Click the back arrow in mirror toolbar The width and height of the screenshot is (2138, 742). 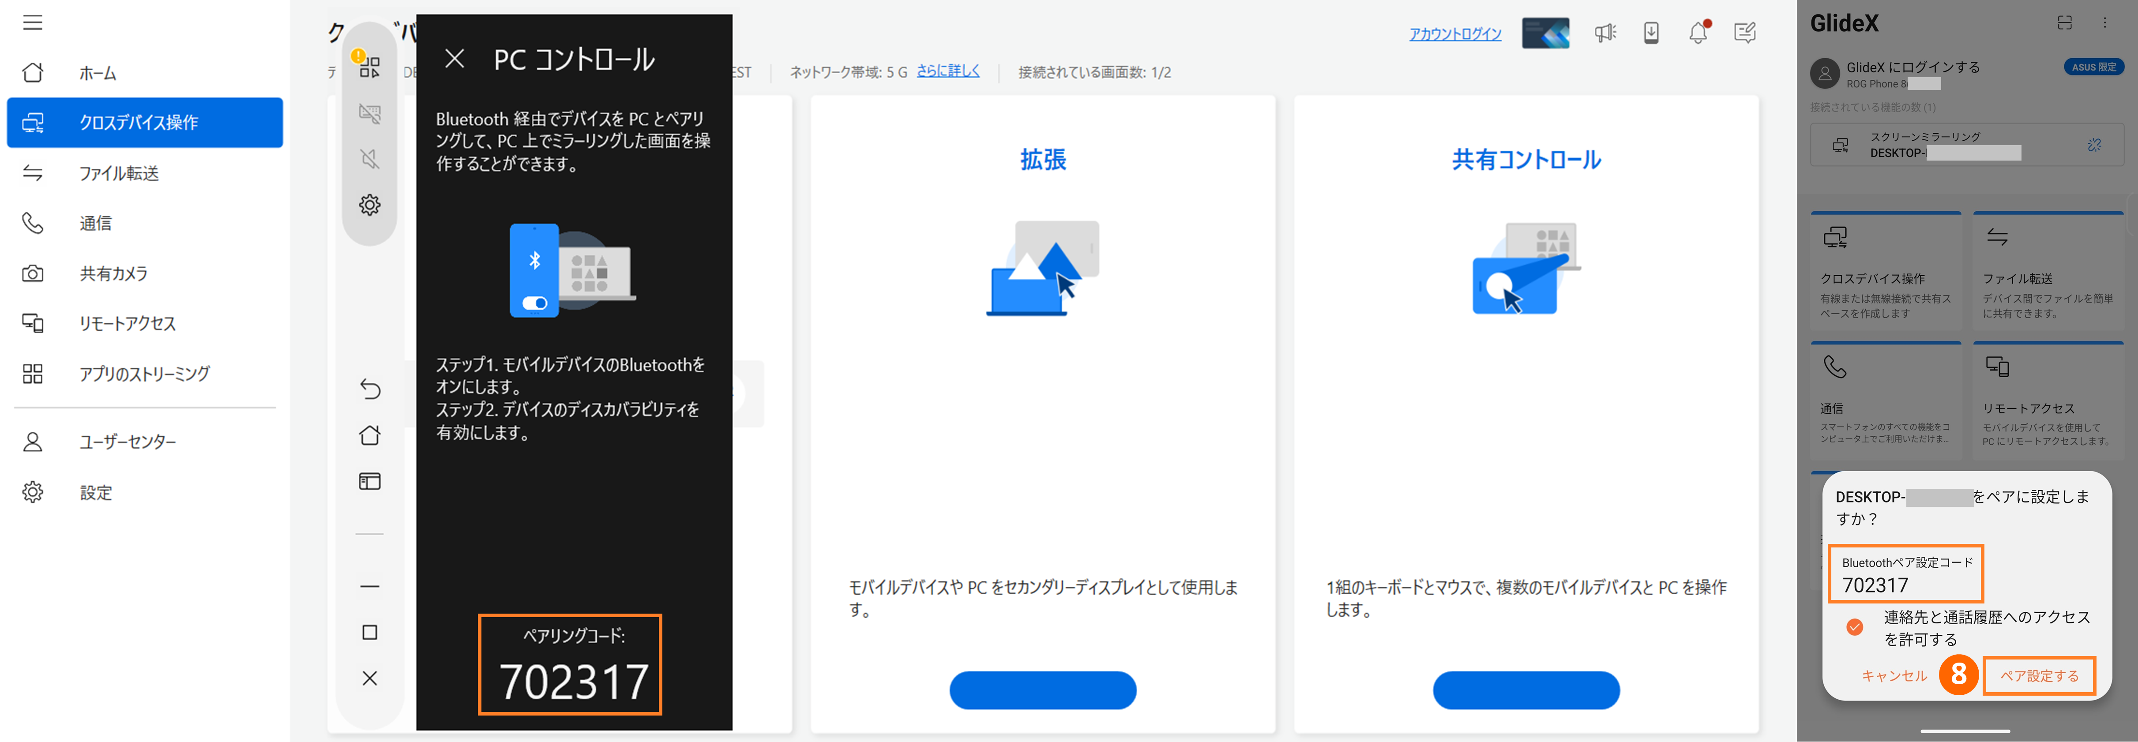370,389
